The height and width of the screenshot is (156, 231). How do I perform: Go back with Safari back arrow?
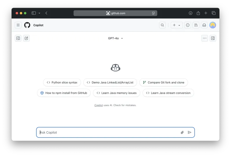46,13
